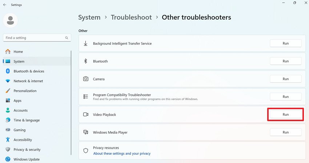Open About these settings and your privacy
This screenshot has height=163, width=309.
(122, 153)
